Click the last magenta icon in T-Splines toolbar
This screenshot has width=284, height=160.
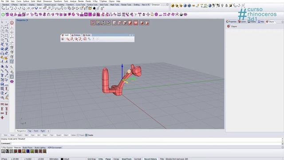(185, 15)
